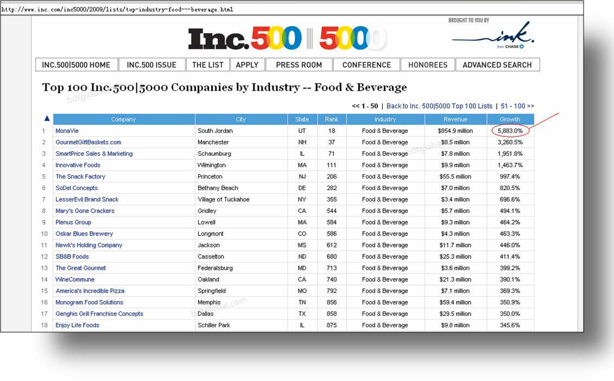This screenshot has width=614, height=381.
Task: Click the $854.9 million revenue cell
Action: 455,131
